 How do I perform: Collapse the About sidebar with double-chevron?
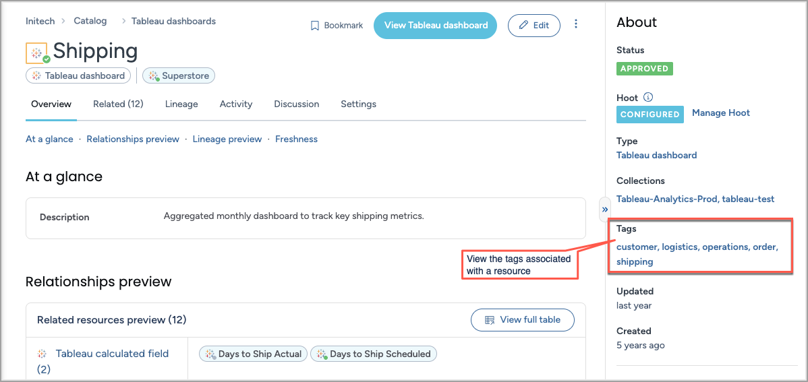[x=605, y=210]
